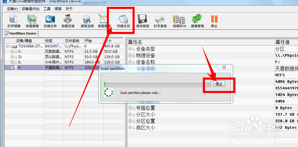Launch 创建镜像 create image tool
This screenshot has height=147, width=298.
32,21
